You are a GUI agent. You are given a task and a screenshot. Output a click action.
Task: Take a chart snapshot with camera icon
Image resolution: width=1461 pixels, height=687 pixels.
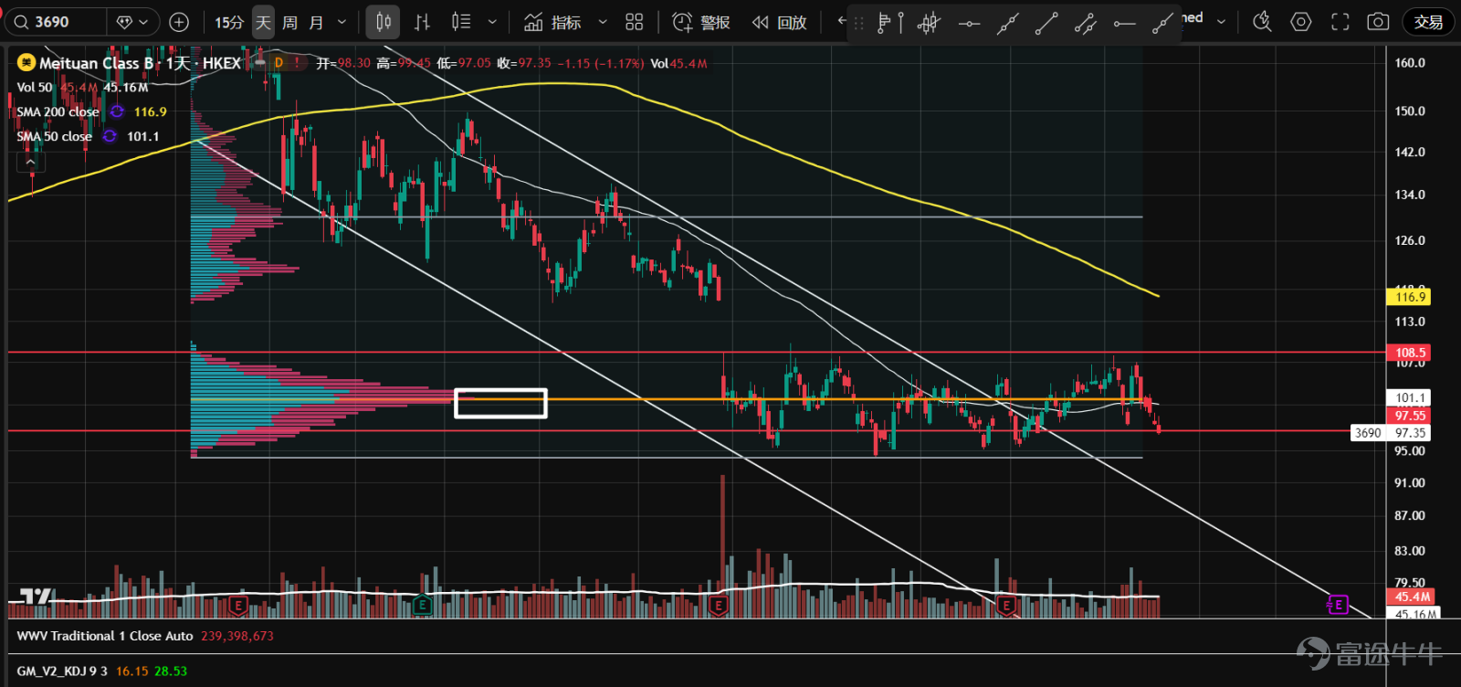click(1378, 22)
